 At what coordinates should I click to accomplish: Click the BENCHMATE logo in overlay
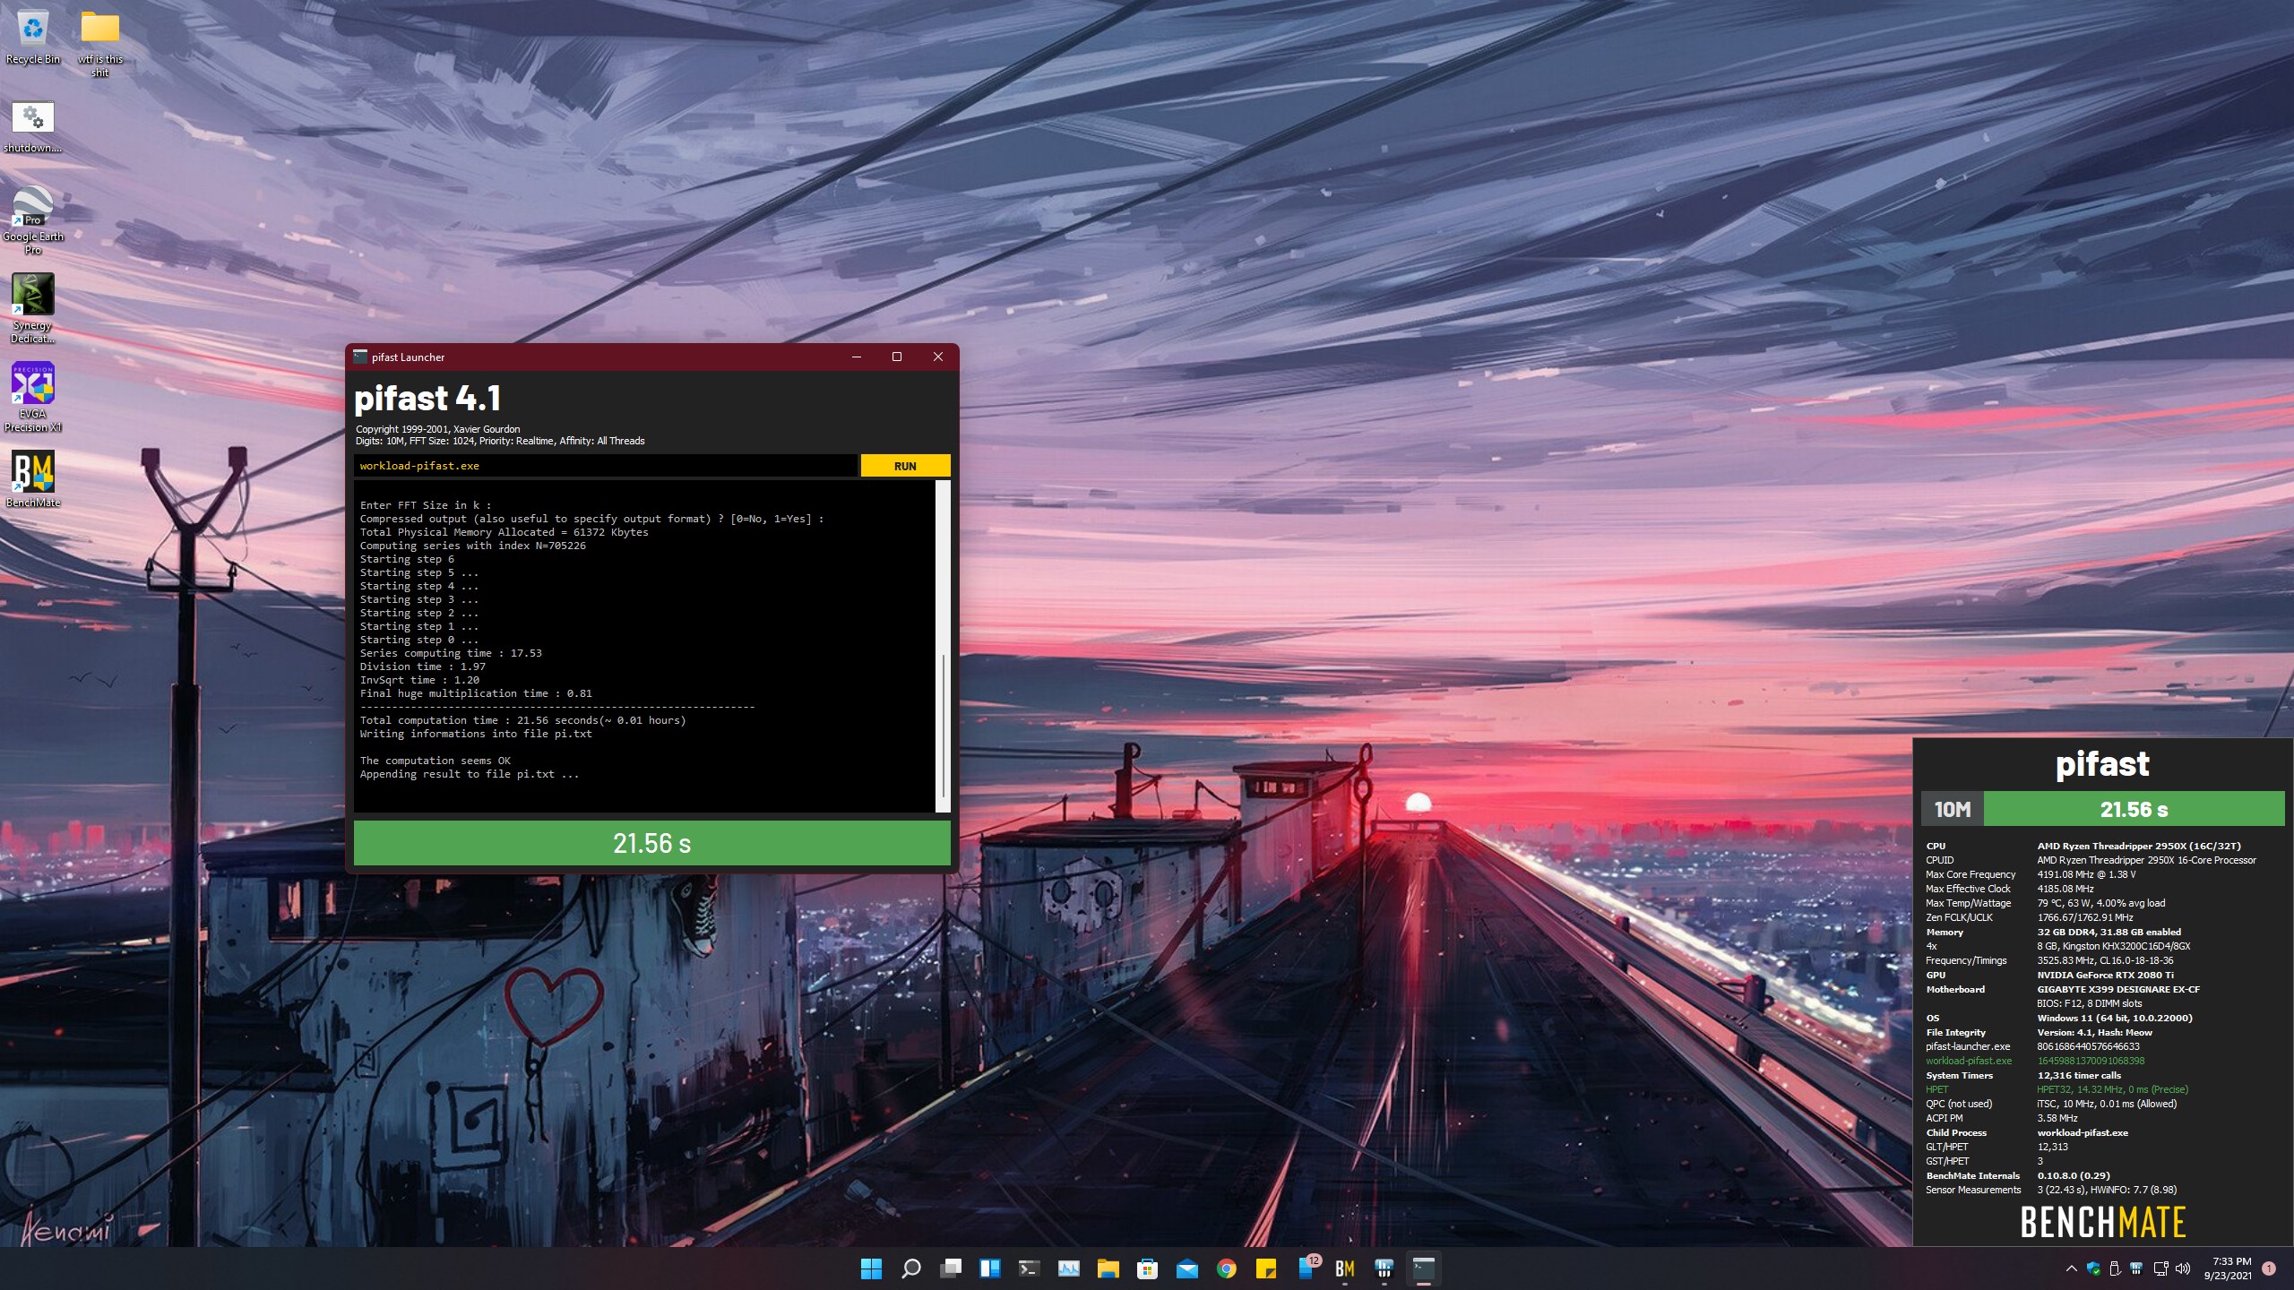(x=2102, y=1222)
